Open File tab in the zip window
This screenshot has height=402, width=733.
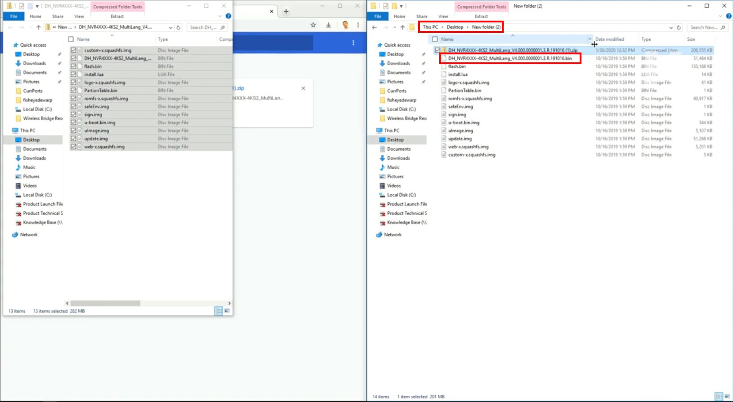click(x=14, y=16)
